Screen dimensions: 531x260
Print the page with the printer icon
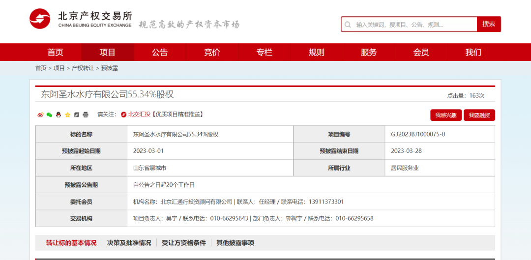86,115
